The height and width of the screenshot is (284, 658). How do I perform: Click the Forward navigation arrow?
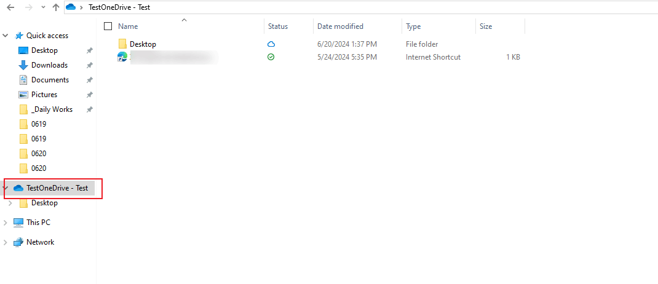coord(28,7)
